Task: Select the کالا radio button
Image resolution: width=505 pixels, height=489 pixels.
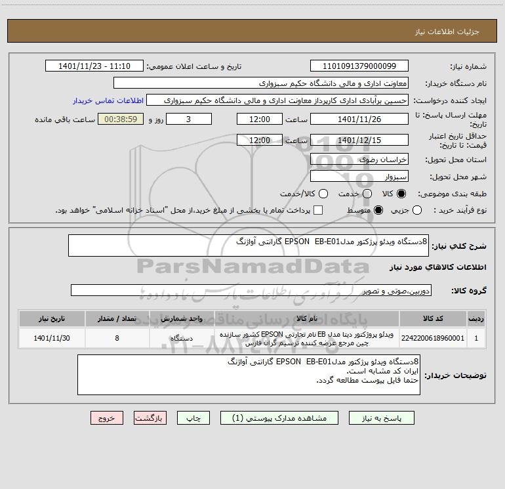Action: (401, 194)
